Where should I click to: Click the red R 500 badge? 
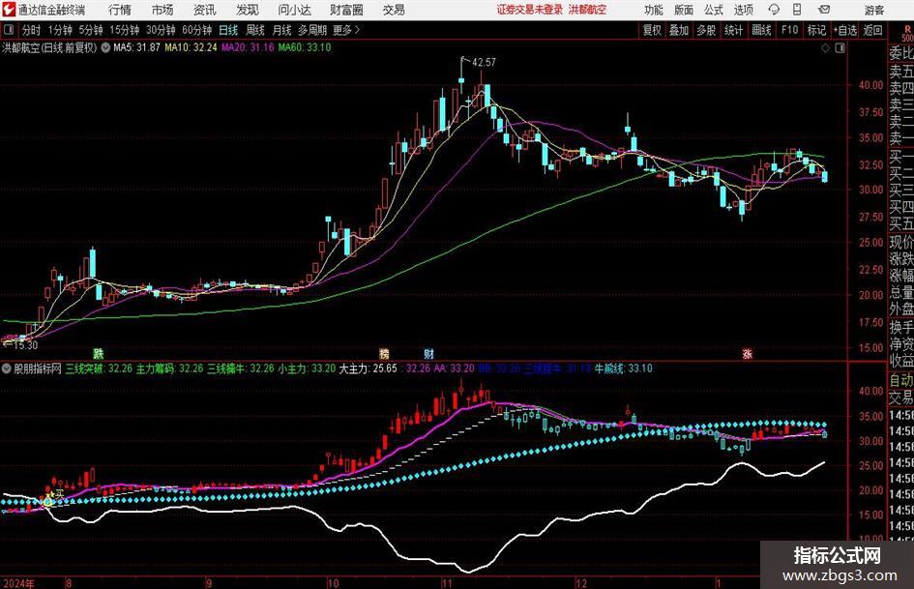coord(907,34)
